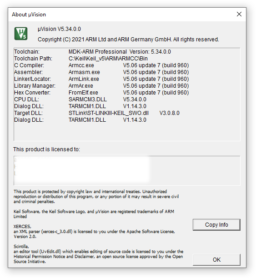256x278 pixels.
Task: Click inside the licensed-to information box
Action: point(127,170)
